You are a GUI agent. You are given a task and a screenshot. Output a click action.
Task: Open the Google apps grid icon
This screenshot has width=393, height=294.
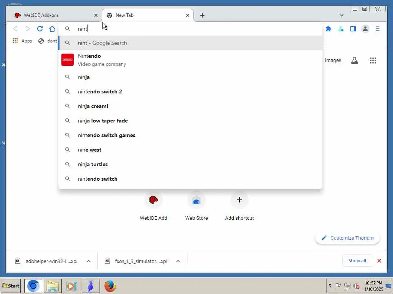[x=373, y=60]
